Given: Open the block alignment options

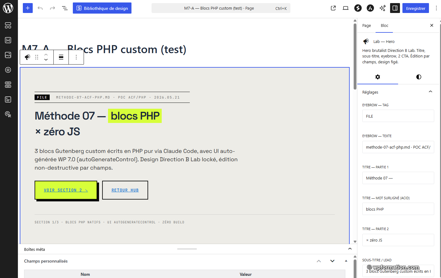Looking at the screenshot, I should coord(61,57).
